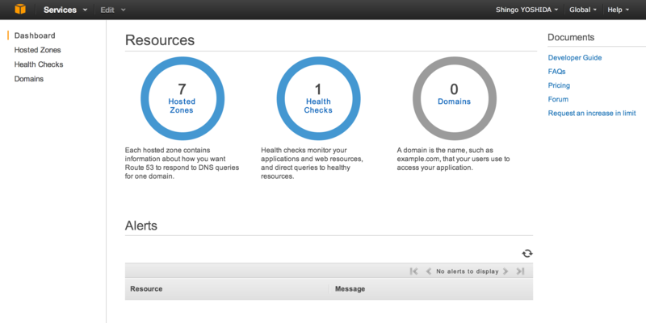Expand the Shingo YOSHIDA account menu

pos(527,10)
